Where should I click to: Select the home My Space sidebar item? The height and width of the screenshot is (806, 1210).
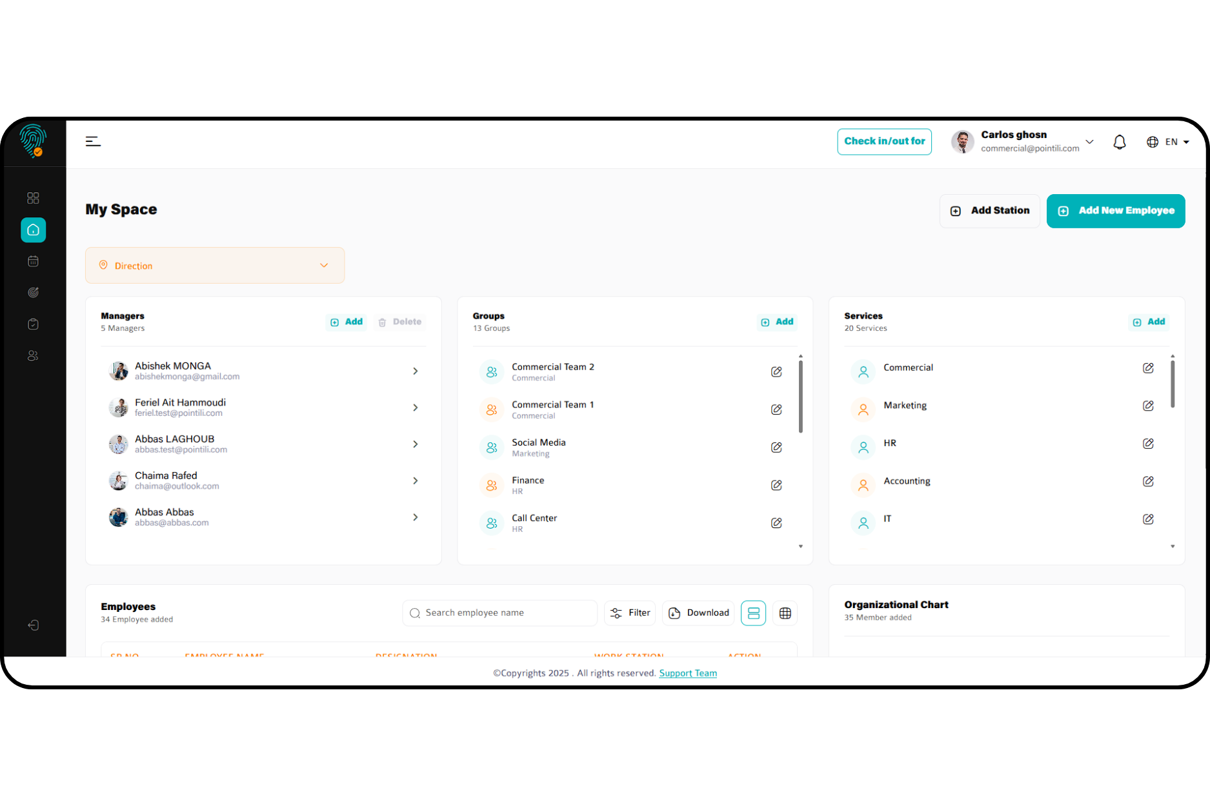pyautogui.click(x=33, y=230)
